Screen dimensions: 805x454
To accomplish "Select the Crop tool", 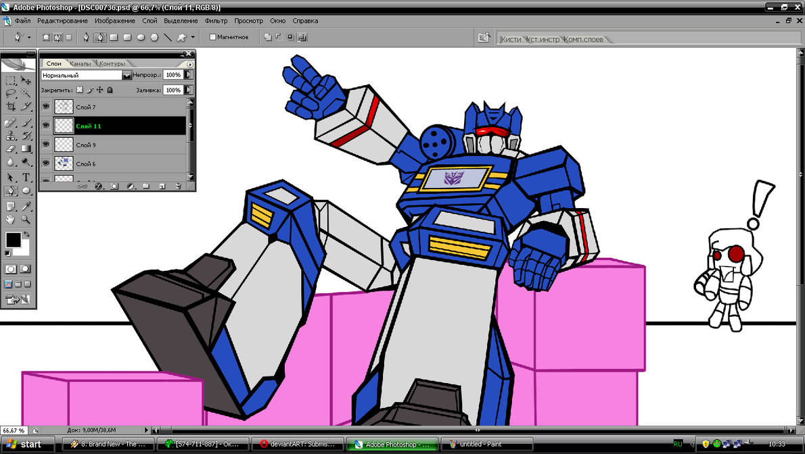I will point(10,106).
